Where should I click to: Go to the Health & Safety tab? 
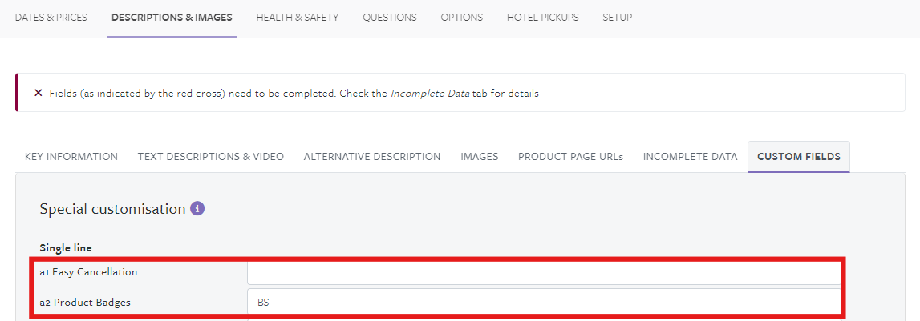click(x=298, y=18)
